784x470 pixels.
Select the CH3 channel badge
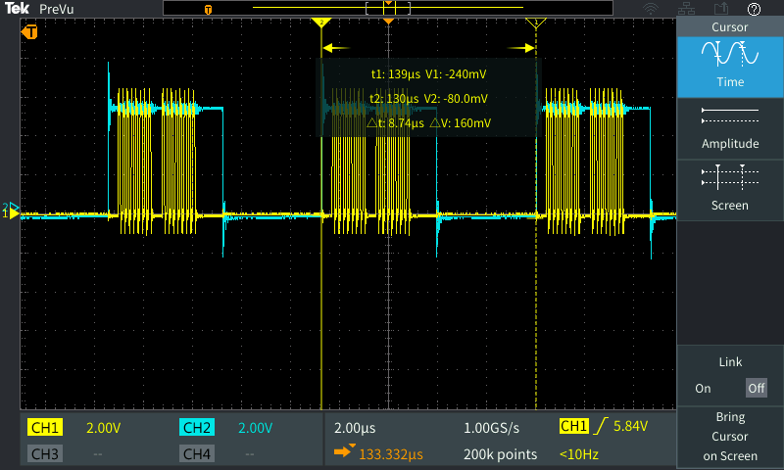(x=44, y=454)
